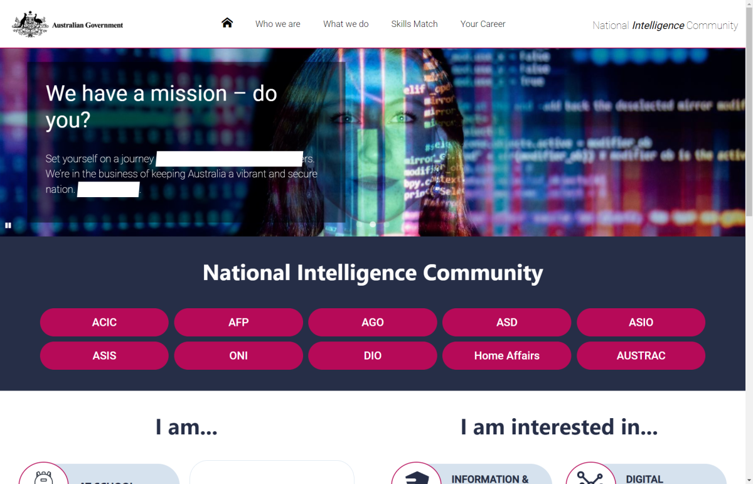Screen dimensions: 753x484
Task: Click the 'We have a mission – do you?' heading
Action: pos(161,106)
